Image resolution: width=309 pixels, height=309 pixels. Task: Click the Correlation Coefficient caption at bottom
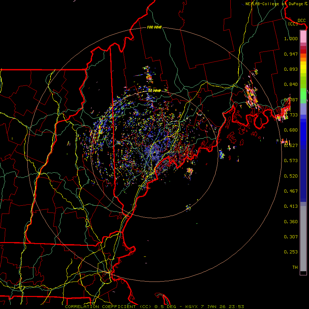pos(154,307)
